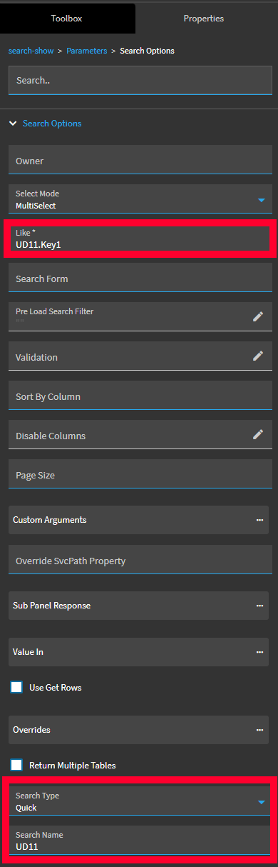Click the Overrides ellipsis icon
This screenshot has width=278, height=867.
tap(259, 730)
